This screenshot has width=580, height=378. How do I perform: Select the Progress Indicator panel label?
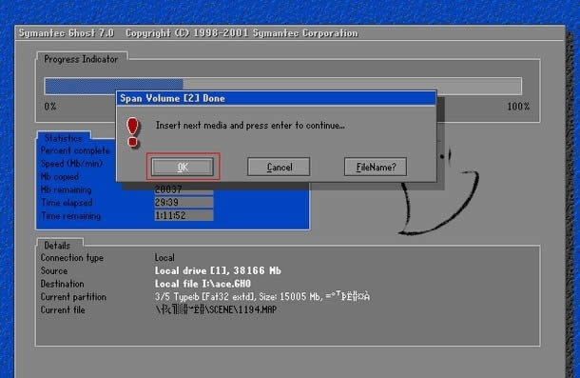[x=81, y=59]
